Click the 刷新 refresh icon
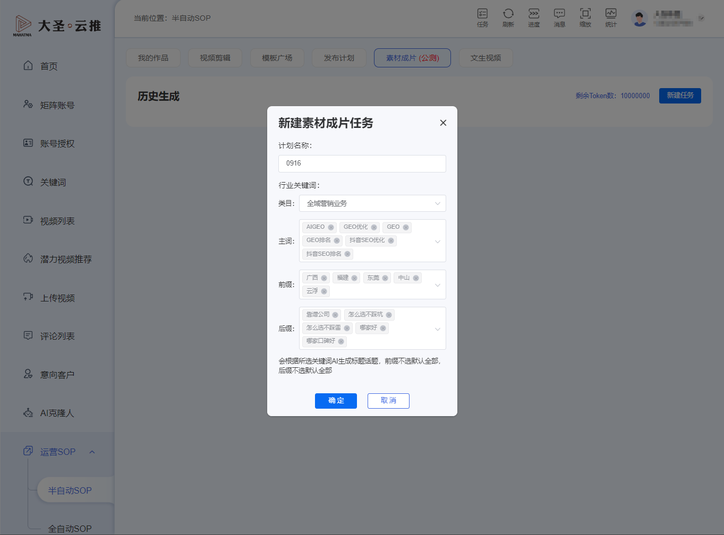 508,18
